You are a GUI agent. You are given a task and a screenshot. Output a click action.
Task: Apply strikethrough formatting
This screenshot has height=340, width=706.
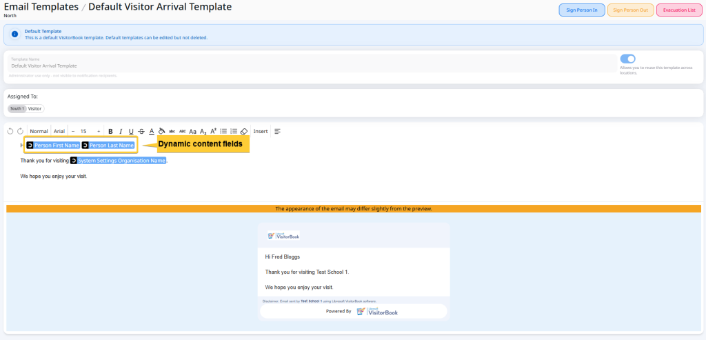click(141, 131)
